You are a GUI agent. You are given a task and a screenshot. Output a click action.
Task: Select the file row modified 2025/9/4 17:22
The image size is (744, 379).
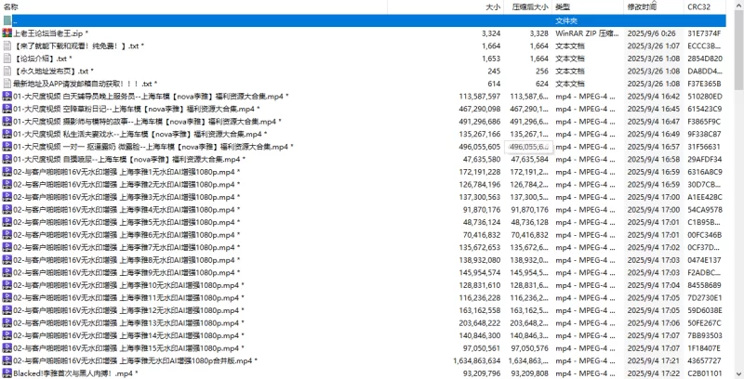(x=363, y=373)
